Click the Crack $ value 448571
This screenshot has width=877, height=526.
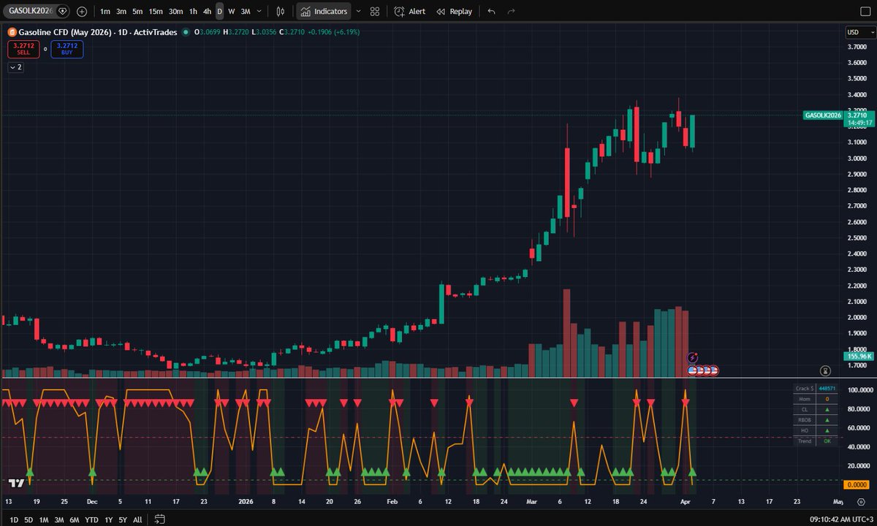click(827, 389)
